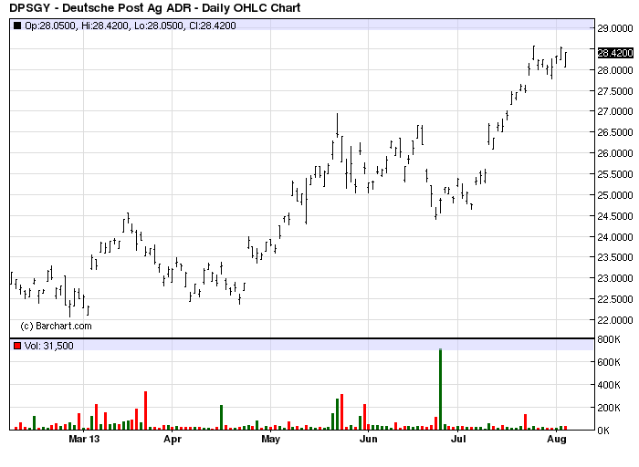Click the tall red volume bar before April
The height and width of the screenshot is (467, 639).
coord(145,410)
